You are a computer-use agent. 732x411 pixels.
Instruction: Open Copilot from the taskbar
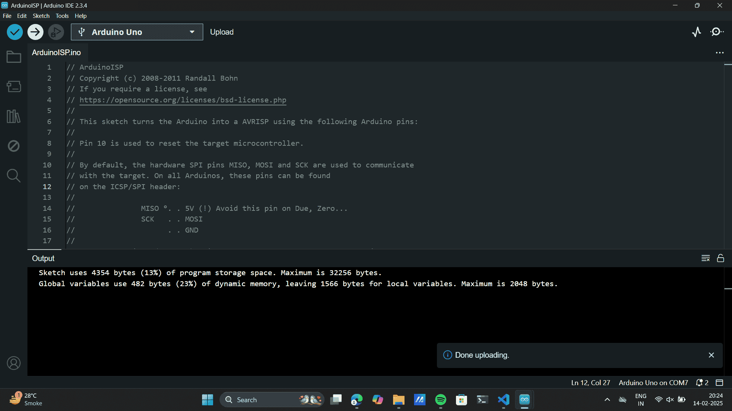[x=378, y=400]
